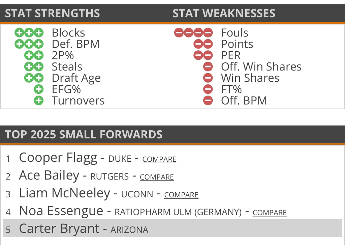Viewport: 345px width, 245px height.
Task: Click the 2P% strength label
Action: pos(63,55)
